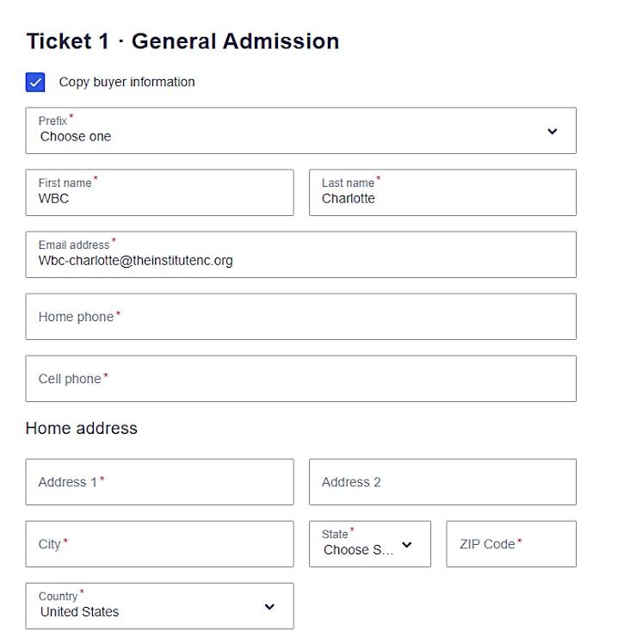
Task: Click the City input field
Action: click(x=159, y=544)
